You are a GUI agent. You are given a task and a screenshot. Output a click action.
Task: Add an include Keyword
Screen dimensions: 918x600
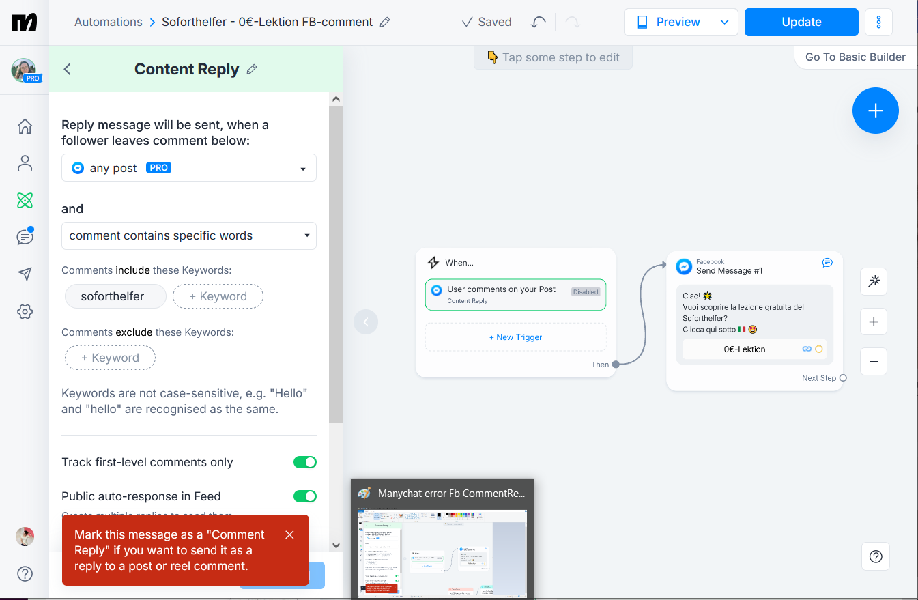click(218, 296)
